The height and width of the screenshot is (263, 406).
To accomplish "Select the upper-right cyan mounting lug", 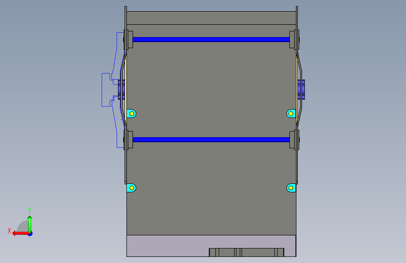I will pyautogui.click(x=291, y=114).
